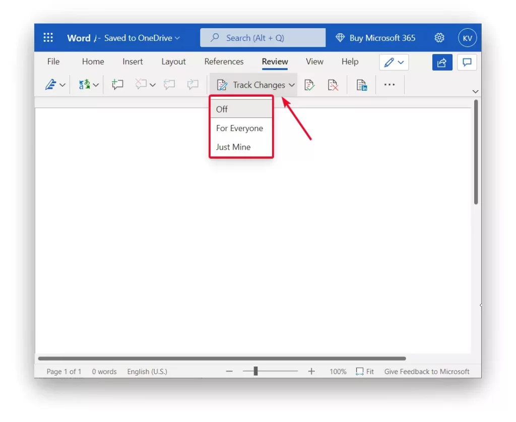Switch to the Home tab
The image size is (516, 422).
tap(93, 62)
